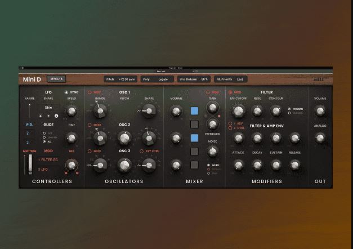Turn the OSC 3 range knob set to LFO
Image resolution: width=353 pixels, height=249 pixels.
pyautogui.click(x=100, y=165)
